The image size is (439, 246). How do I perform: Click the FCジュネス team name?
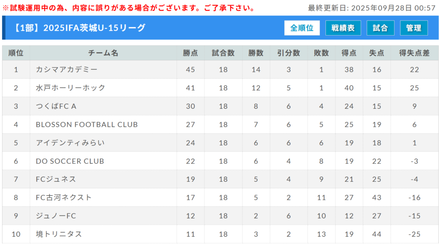pos(56,179)
